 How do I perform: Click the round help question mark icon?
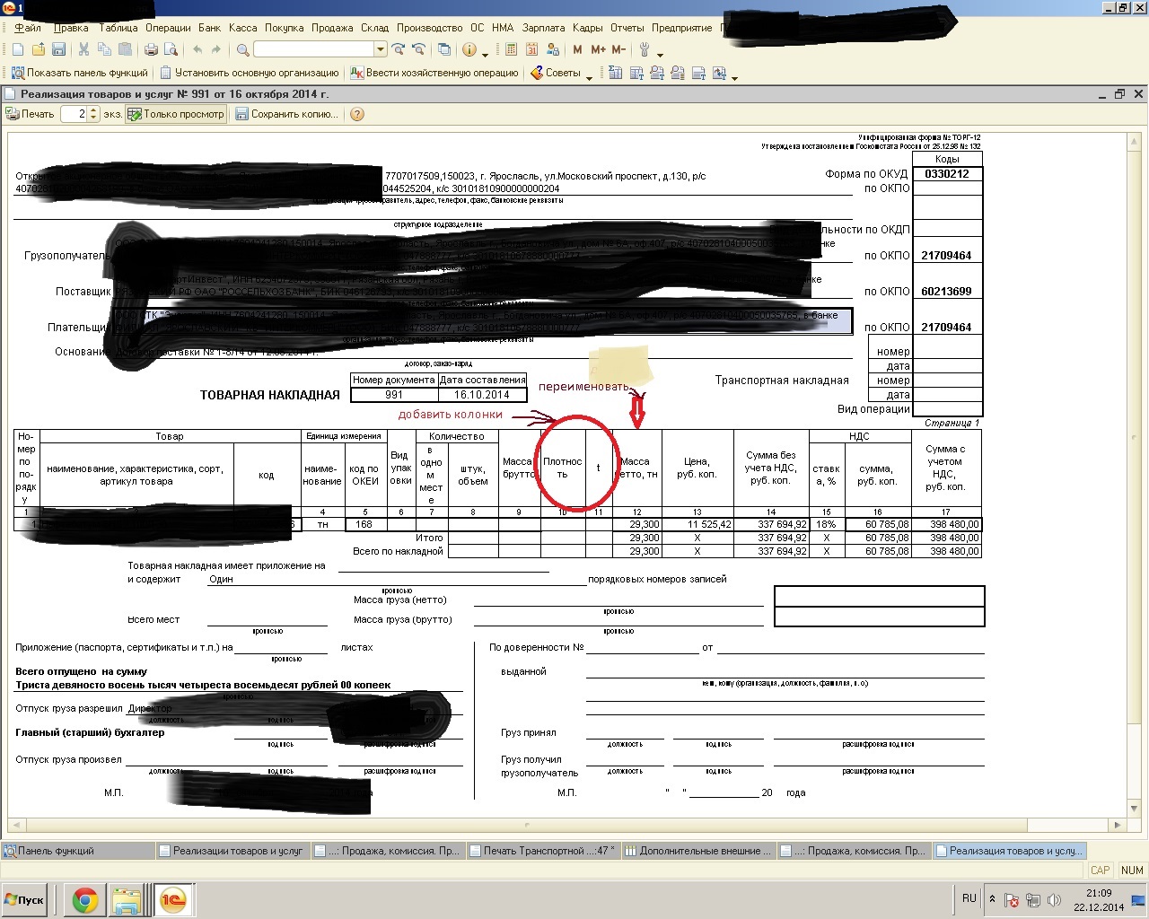coord(357,114)
